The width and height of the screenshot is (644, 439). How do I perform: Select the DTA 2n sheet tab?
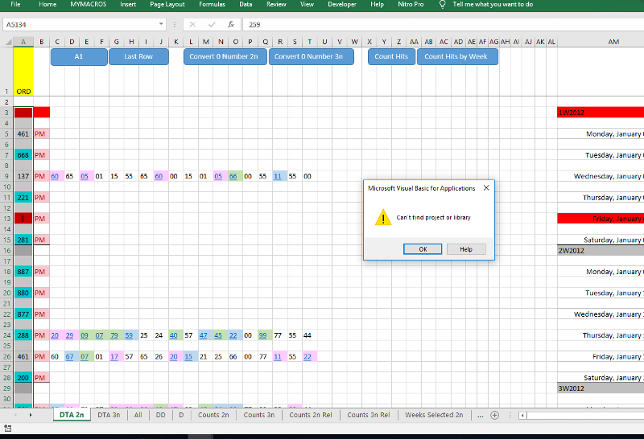(72, 415)
